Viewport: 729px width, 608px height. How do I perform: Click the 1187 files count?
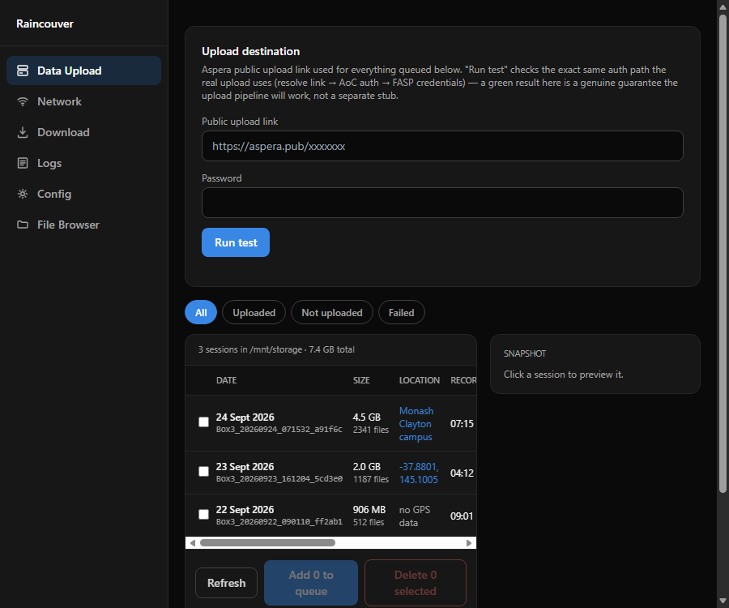370,479
